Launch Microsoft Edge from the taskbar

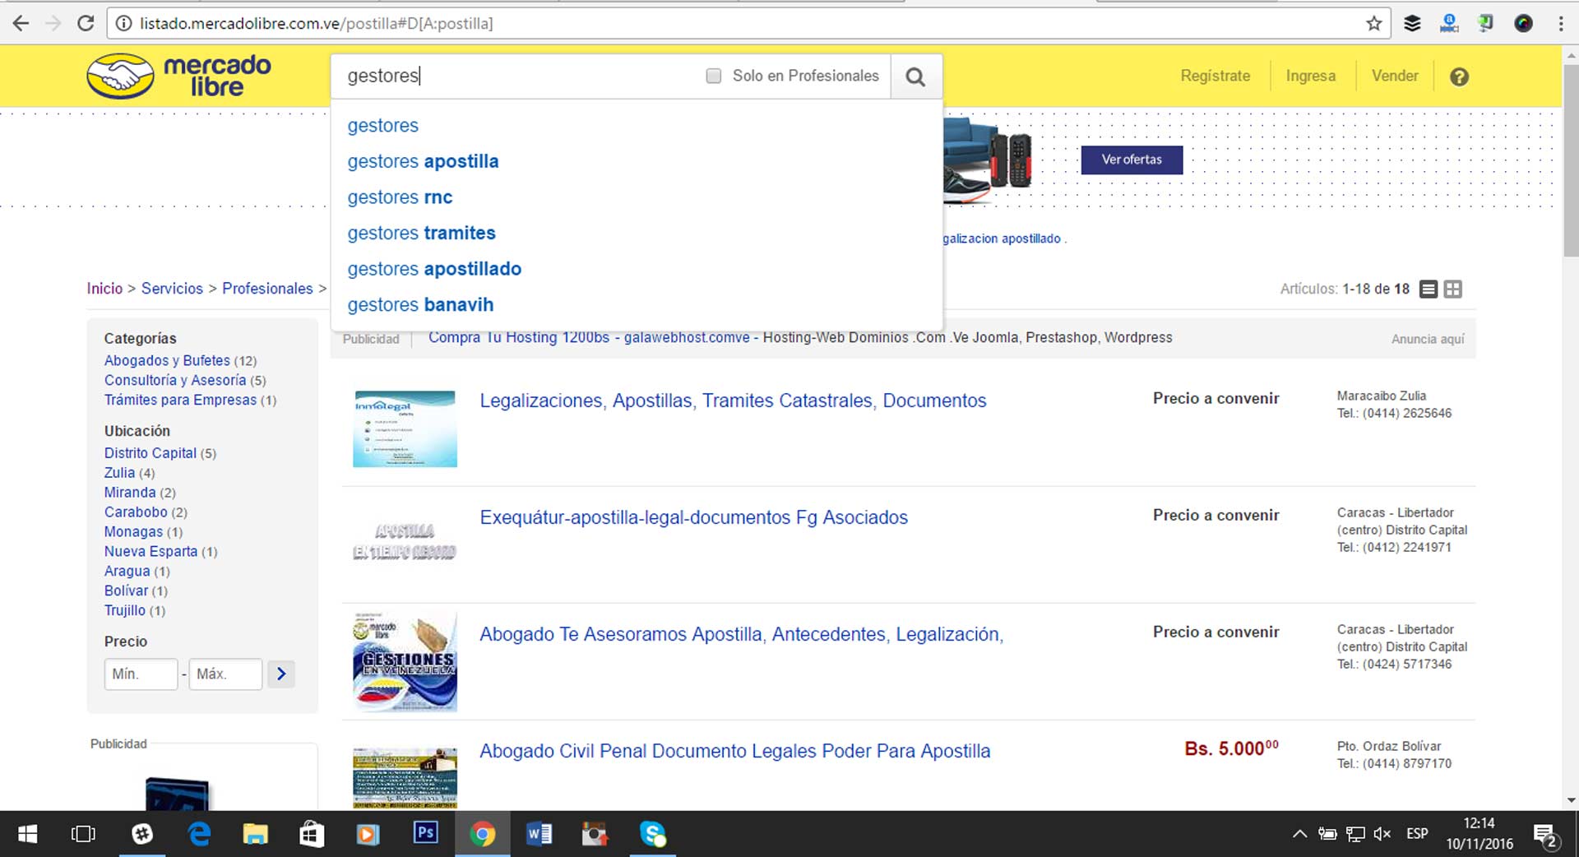(199, 834)
